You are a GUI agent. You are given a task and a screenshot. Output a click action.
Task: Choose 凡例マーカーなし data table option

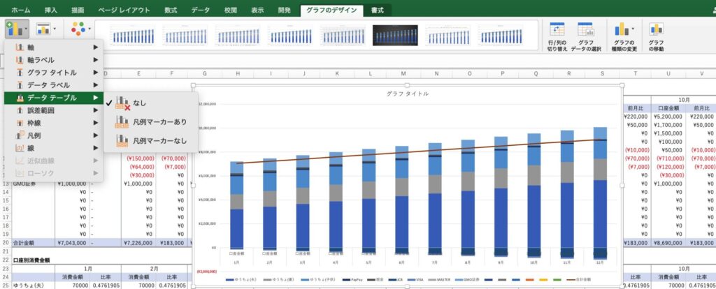pos(159,141)
